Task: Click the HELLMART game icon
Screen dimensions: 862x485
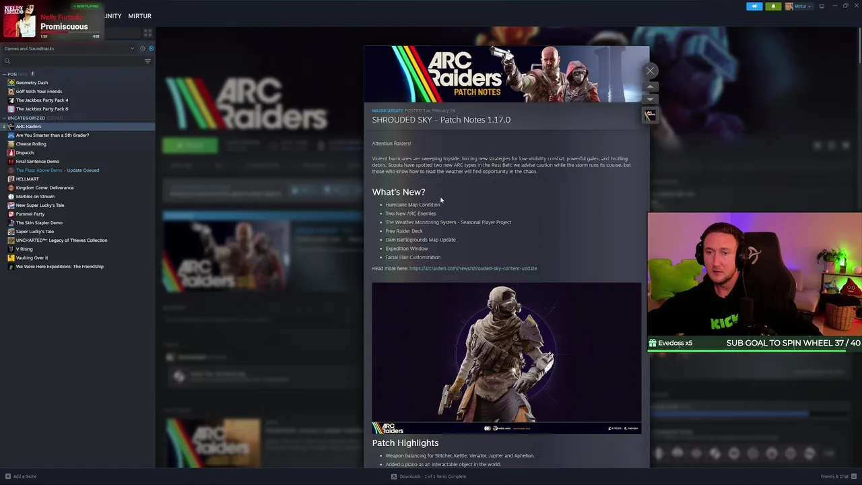Action: pos(11,179)
